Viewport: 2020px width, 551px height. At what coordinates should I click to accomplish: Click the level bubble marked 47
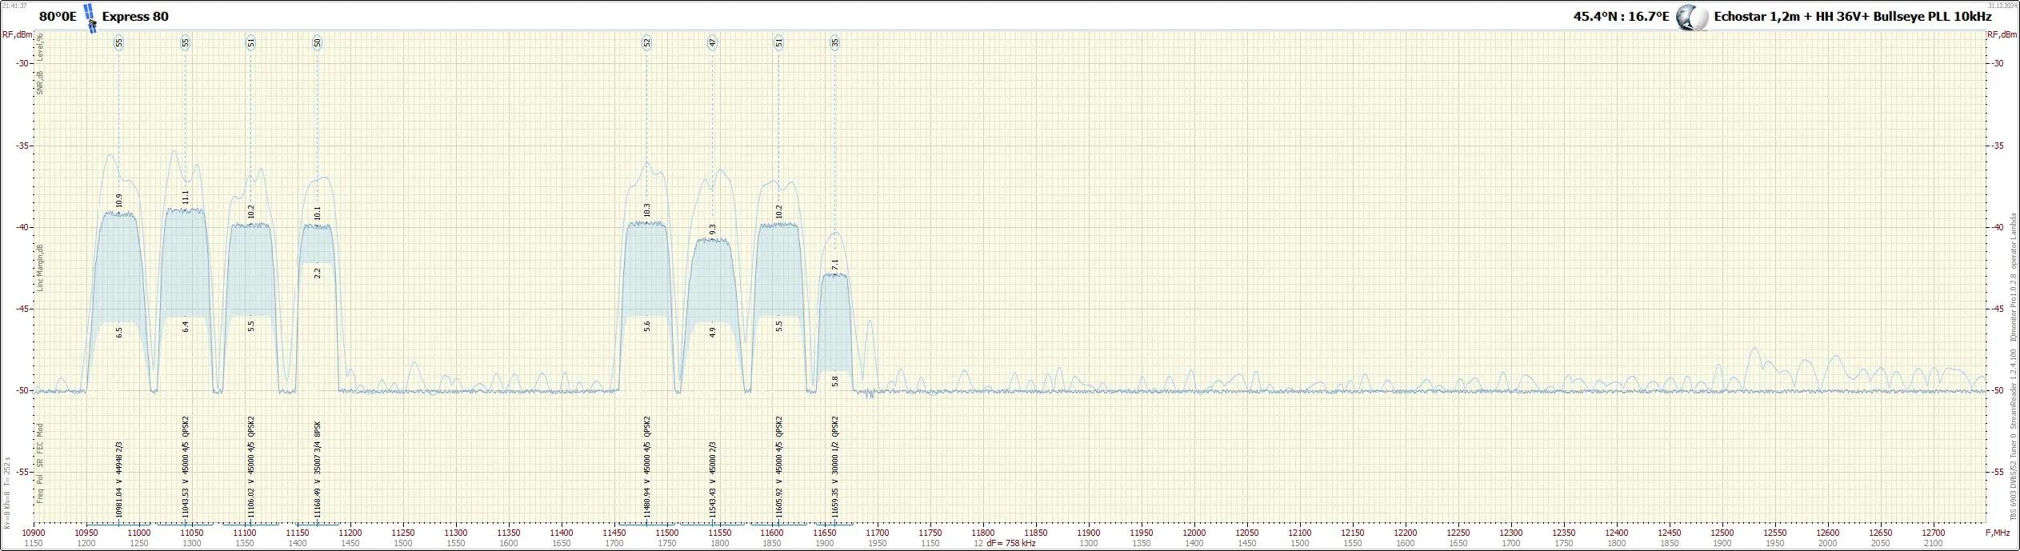(713, 43)
